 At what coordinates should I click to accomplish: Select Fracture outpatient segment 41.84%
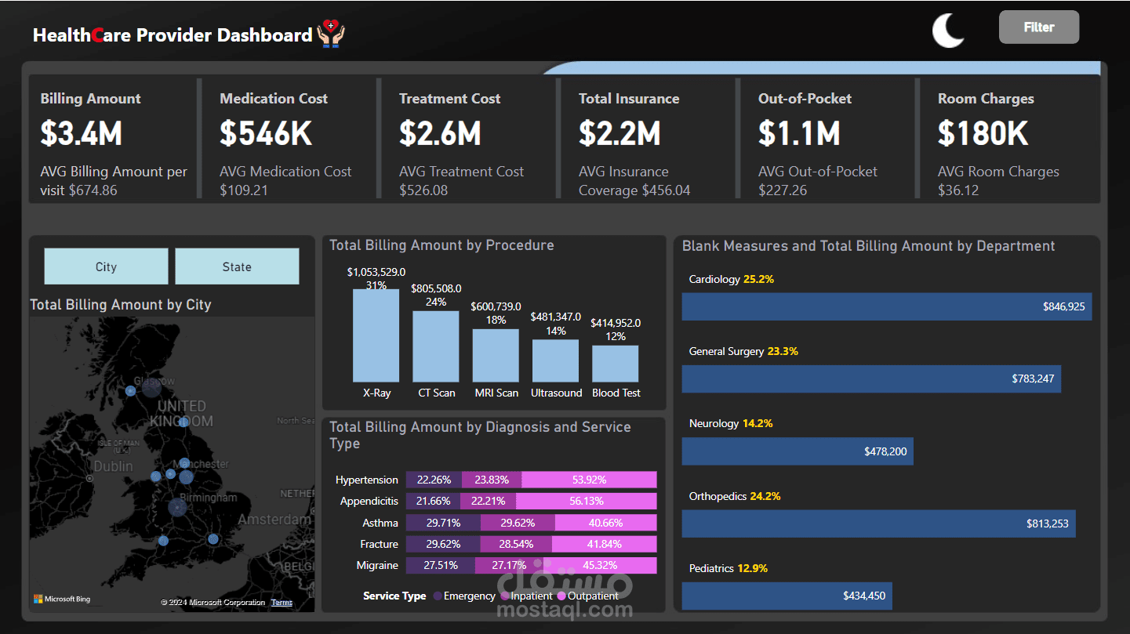coord(605,544)
